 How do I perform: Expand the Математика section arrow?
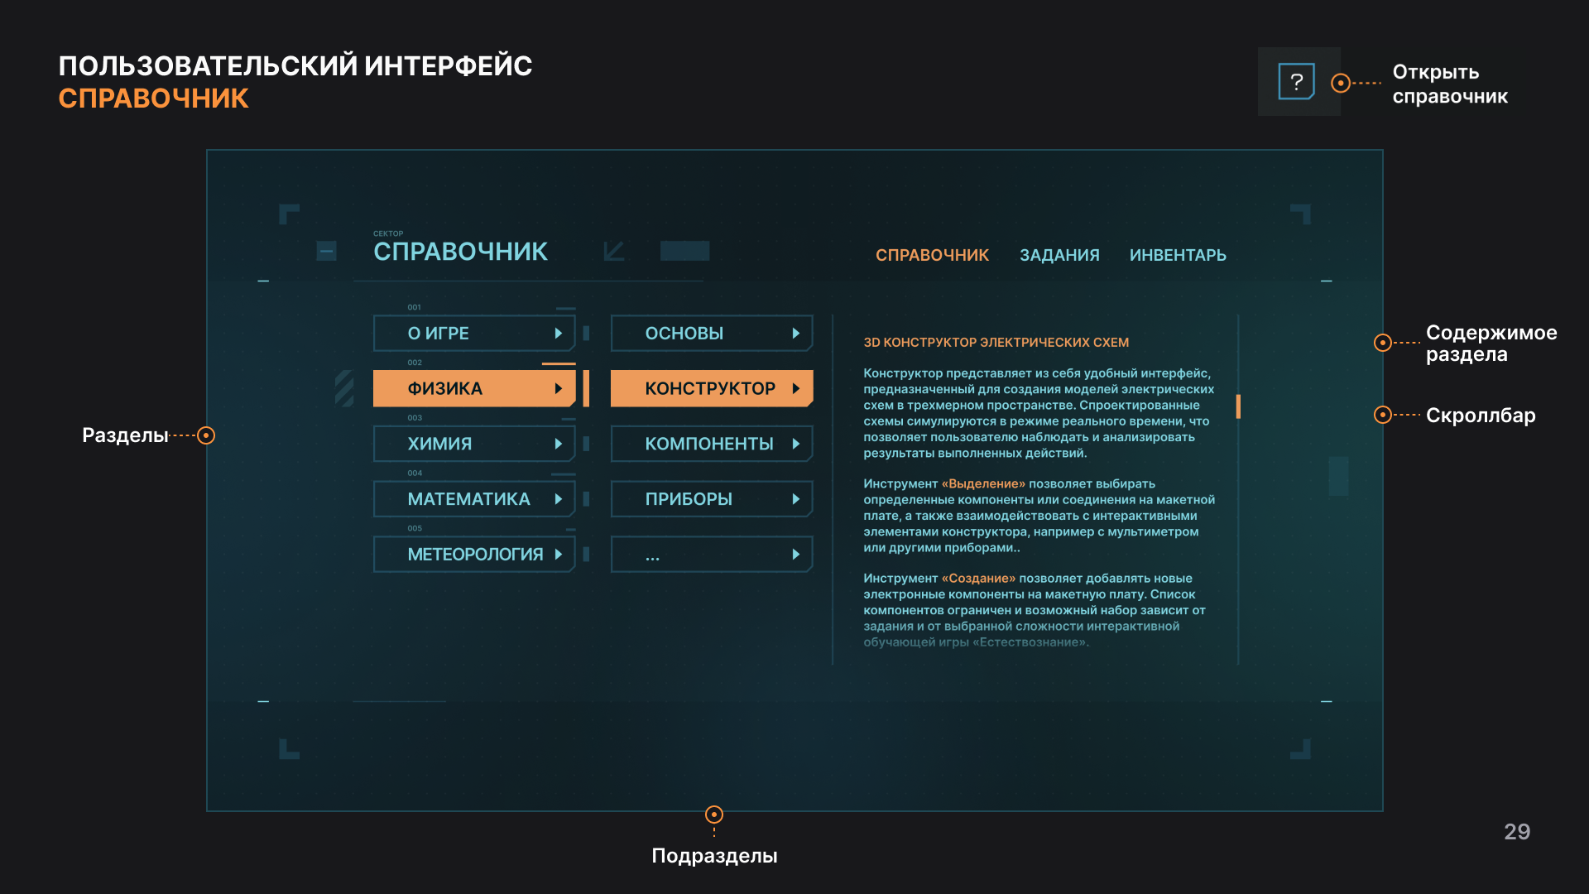point(558,499)
